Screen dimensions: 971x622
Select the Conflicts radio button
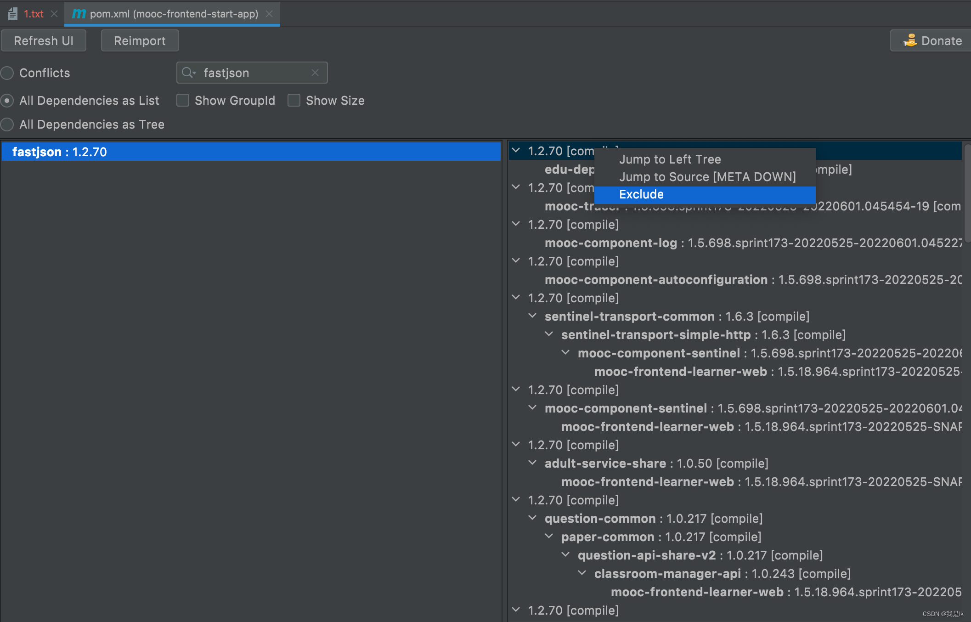pyautogui.click(x=7, y=73)
